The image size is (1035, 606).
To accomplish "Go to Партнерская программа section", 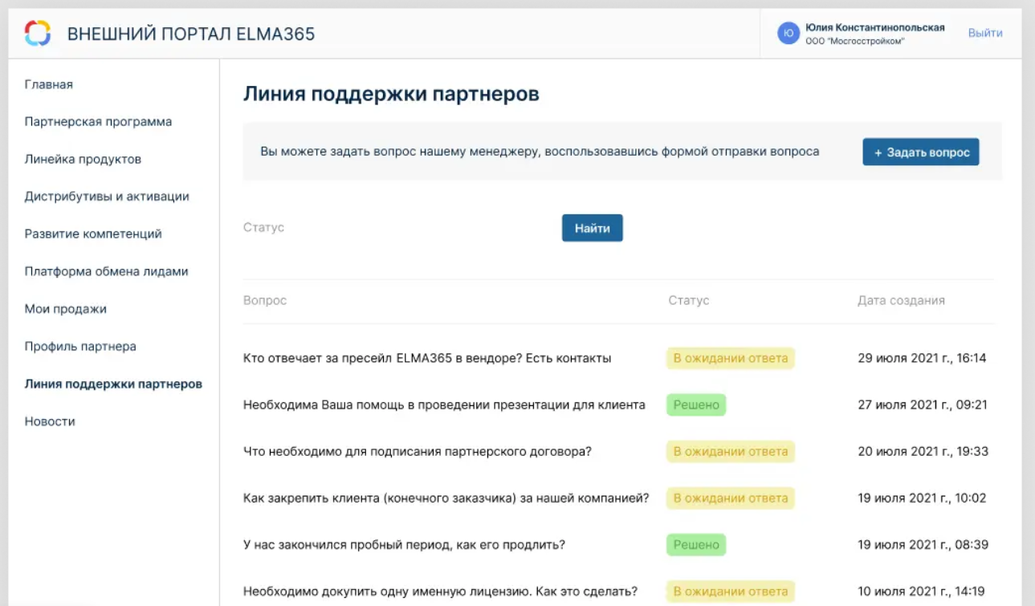I will [98, 122].
